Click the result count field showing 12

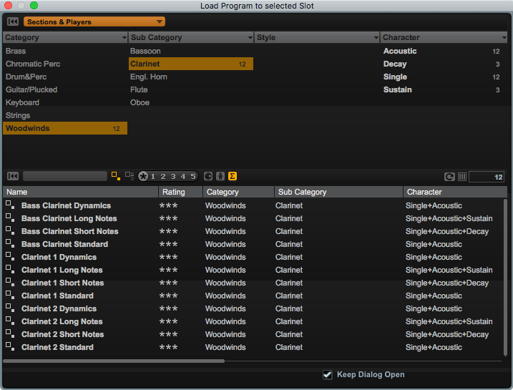click(487, 177)
